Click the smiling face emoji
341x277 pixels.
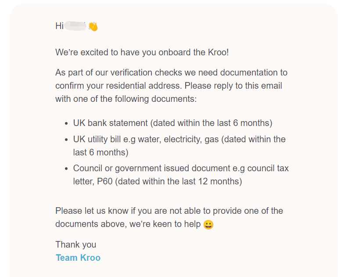pyautogui.click(x=208, y=225)
